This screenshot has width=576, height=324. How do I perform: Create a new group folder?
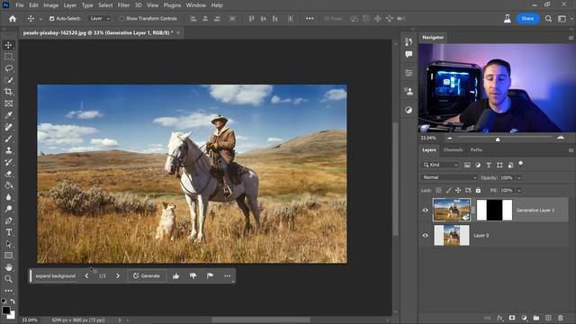click(x=536, y=318)
